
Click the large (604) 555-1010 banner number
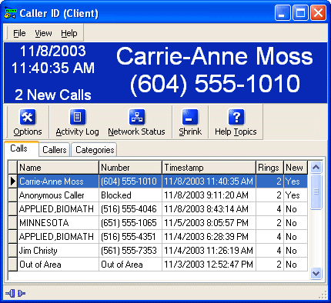click(x=215, y=84)
